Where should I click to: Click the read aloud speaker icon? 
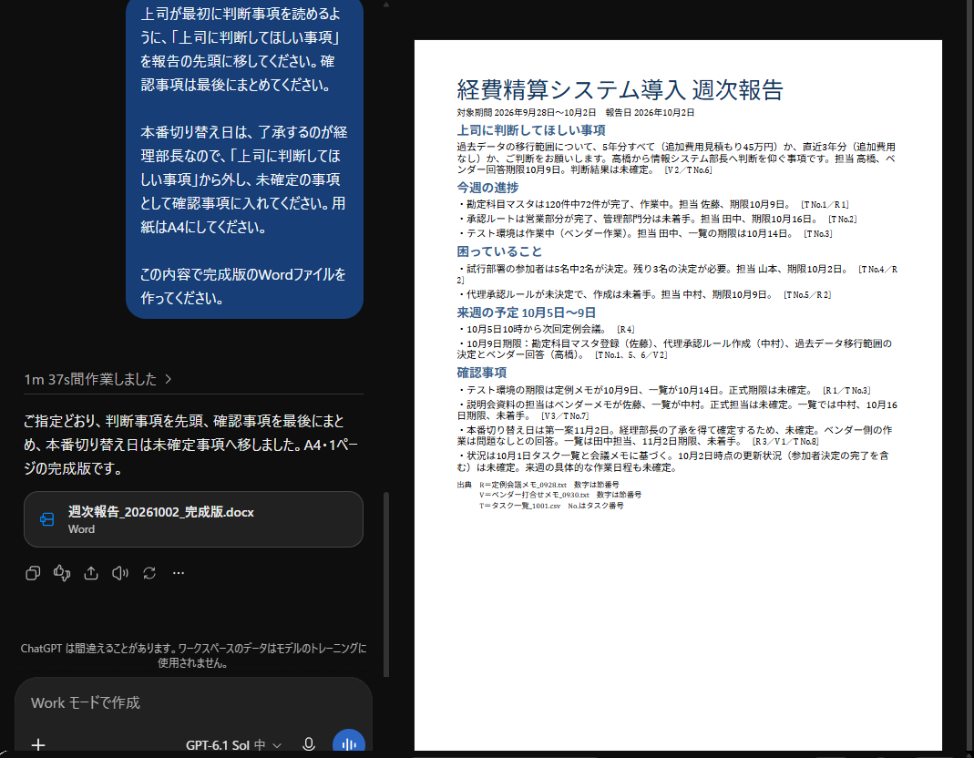pos(120,573)
